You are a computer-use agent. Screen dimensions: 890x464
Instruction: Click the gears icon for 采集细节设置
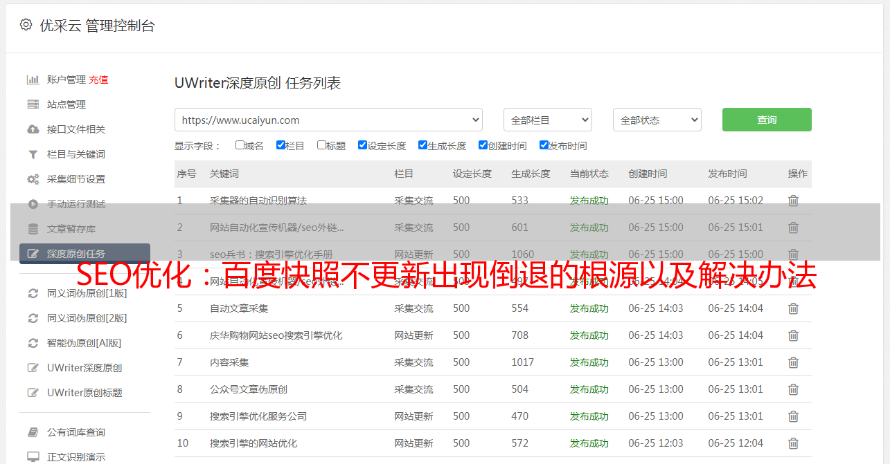pos(33,179)
